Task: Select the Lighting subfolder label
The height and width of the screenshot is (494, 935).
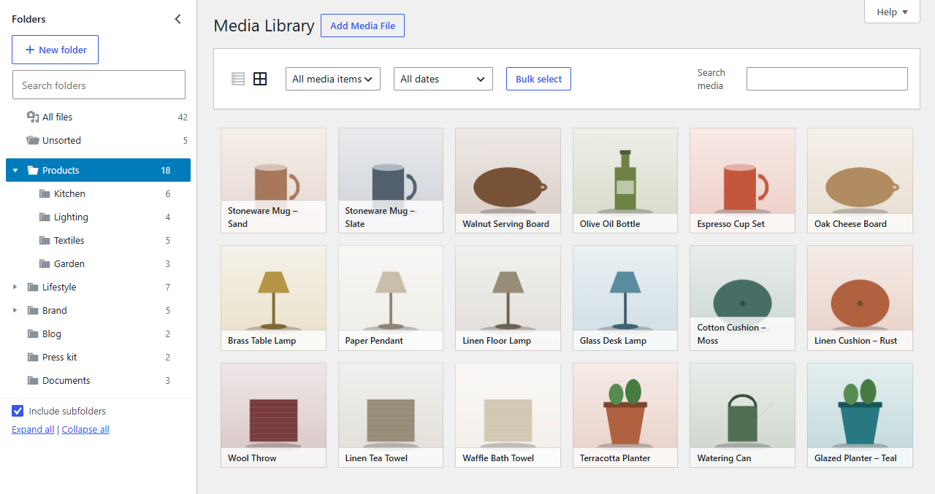Action: coord(71,217)
